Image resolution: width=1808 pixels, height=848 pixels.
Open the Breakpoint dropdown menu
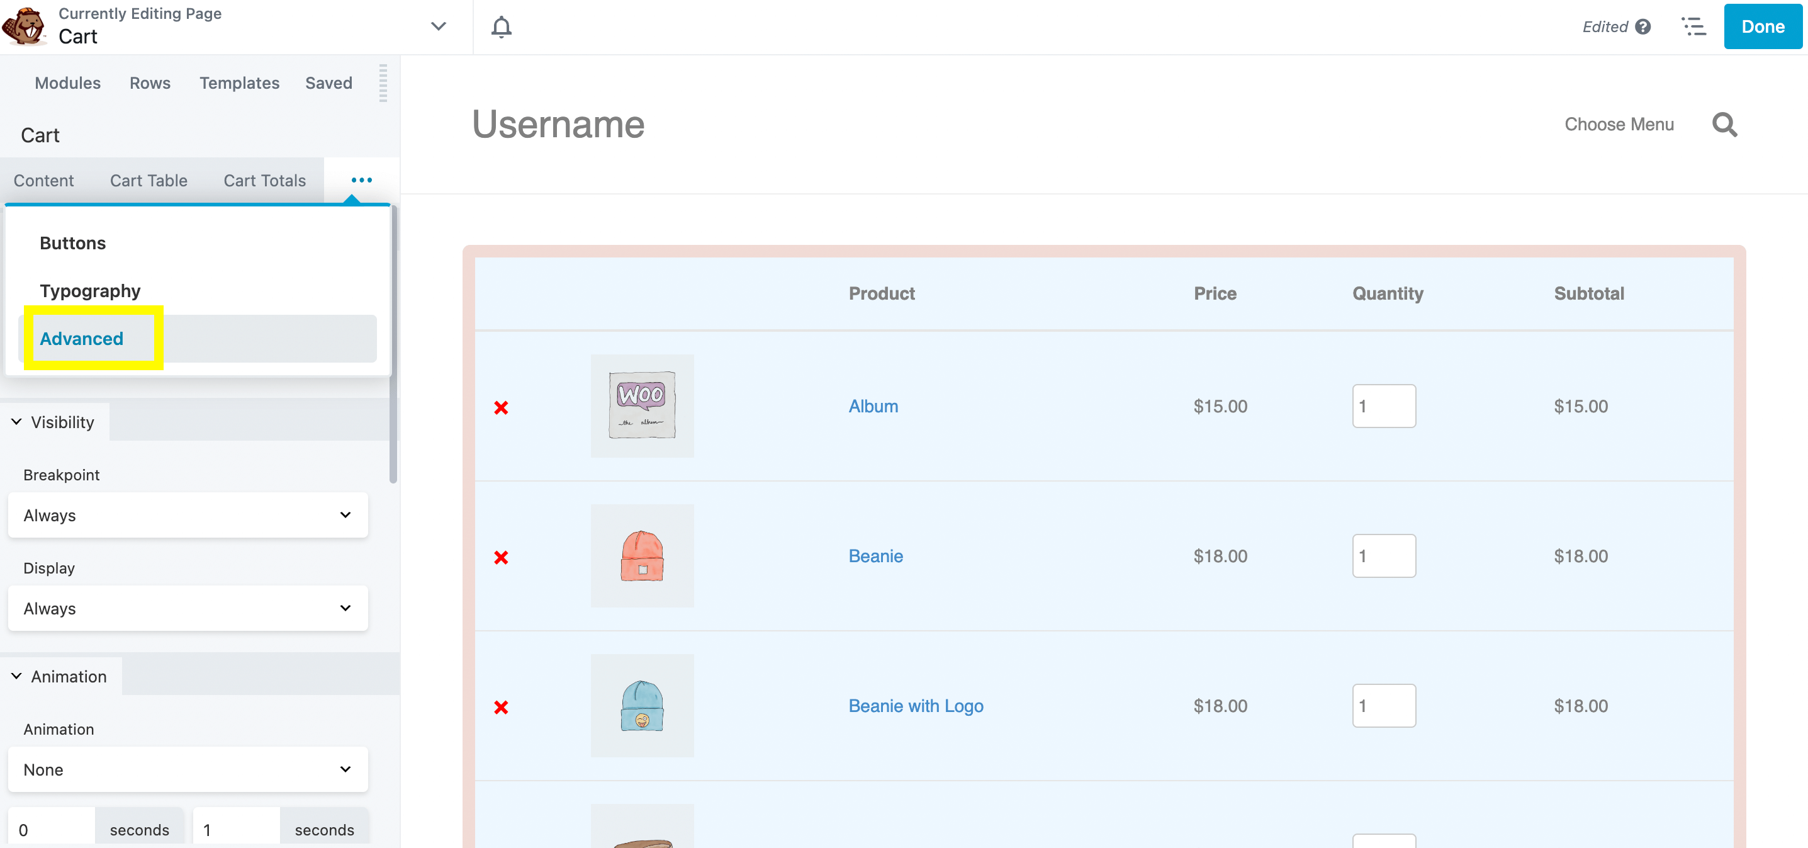coord(188,514)
